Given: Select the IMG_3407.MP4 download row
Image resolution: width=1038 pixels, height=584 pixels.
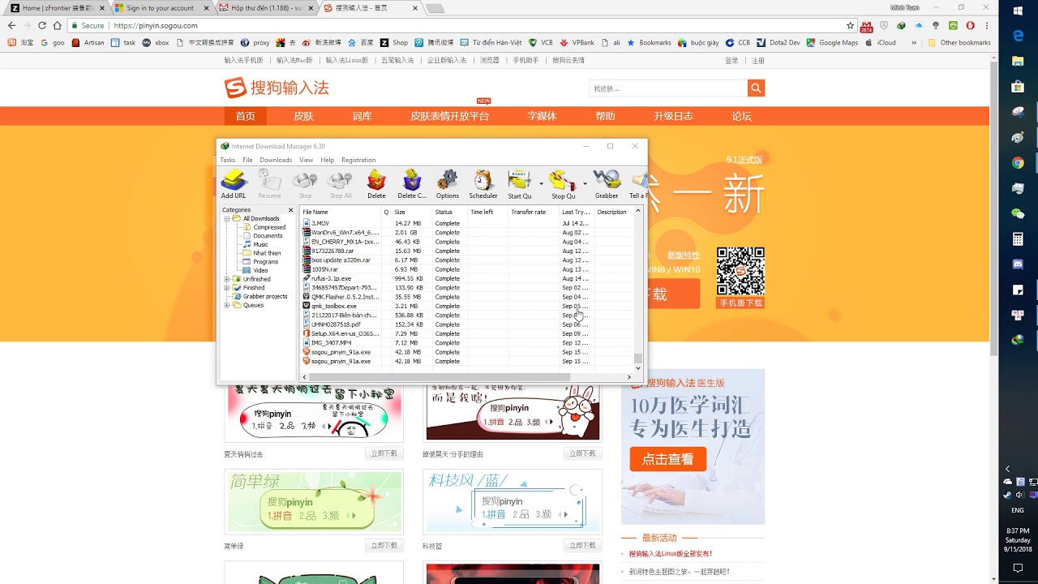Looking at the screenshot, I should pyautogui.click(x=466, y=343).
